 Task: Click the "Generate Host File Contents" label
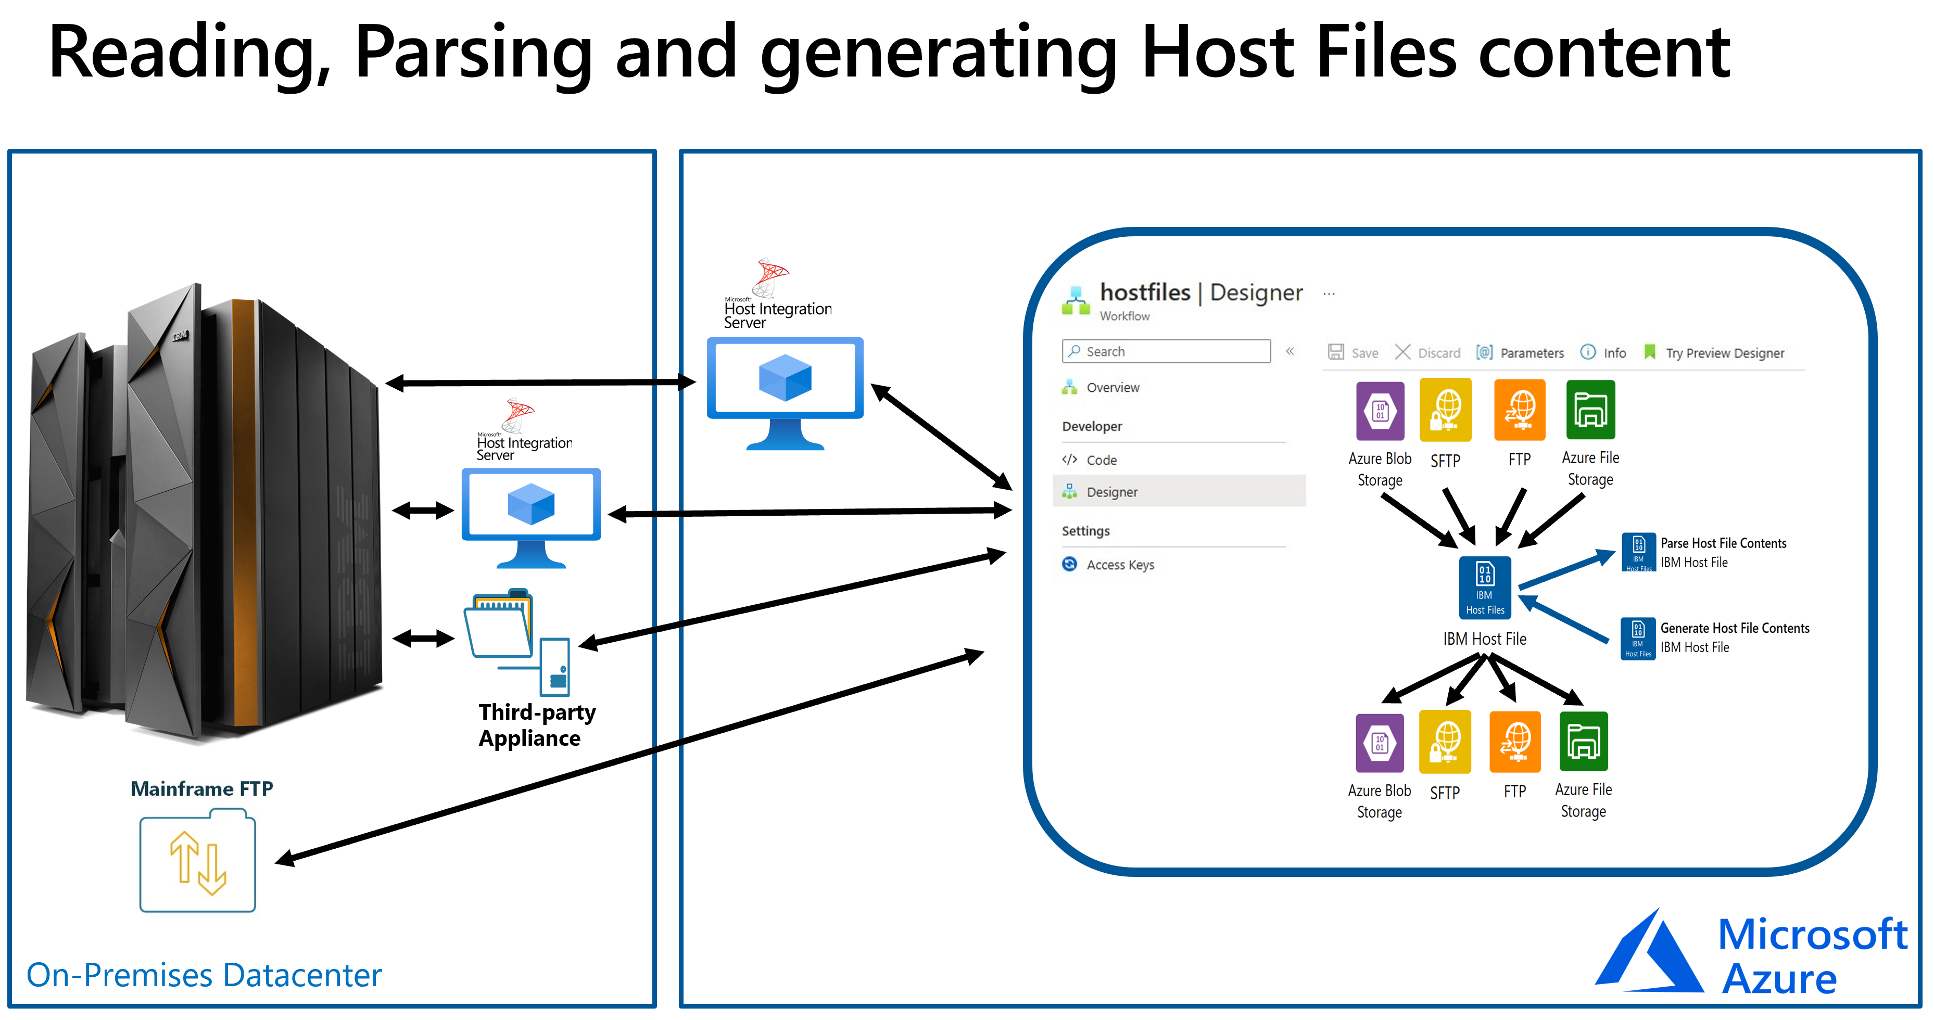1734,628
